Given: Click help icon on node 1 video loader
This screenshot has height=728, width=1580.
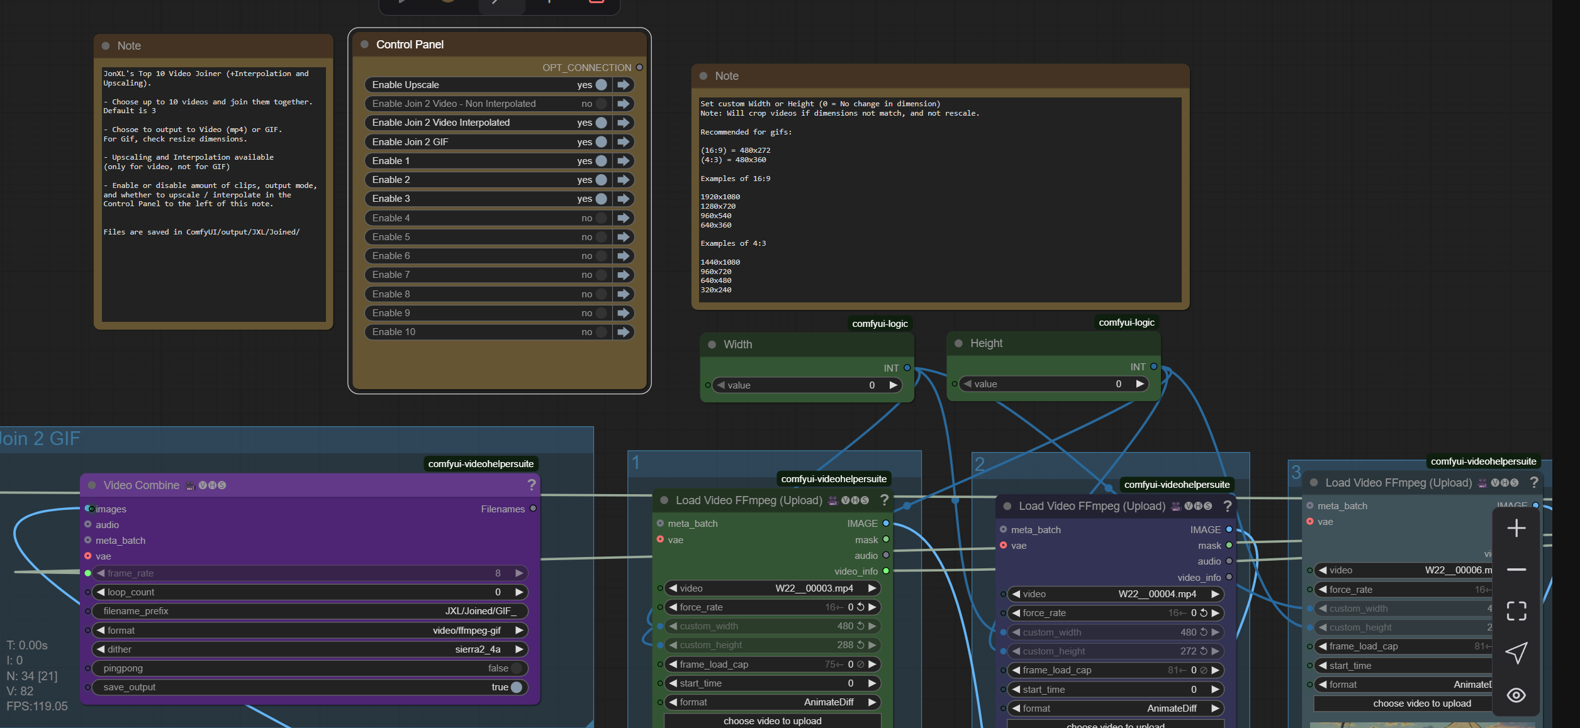Looking at the screenshot, I should [x=884, y=500].
